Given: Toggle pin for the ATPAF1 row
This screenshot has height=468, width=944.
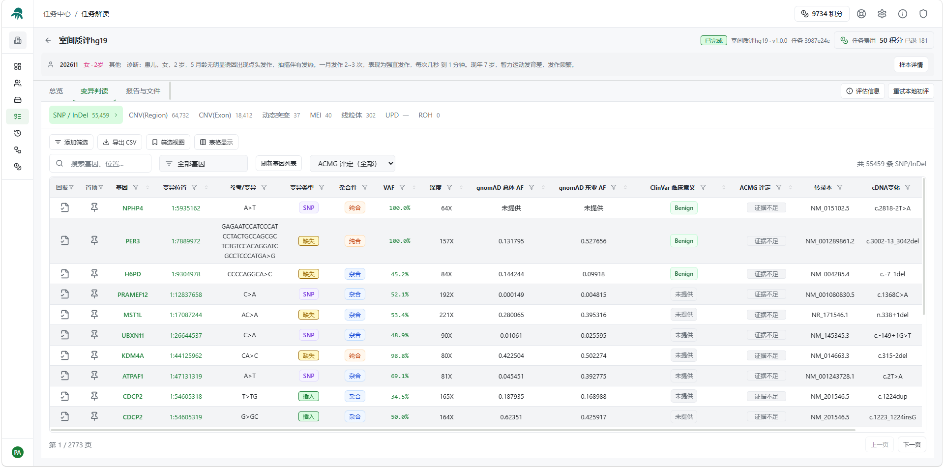Looking at the screenshot, I should tap(94, 376).
